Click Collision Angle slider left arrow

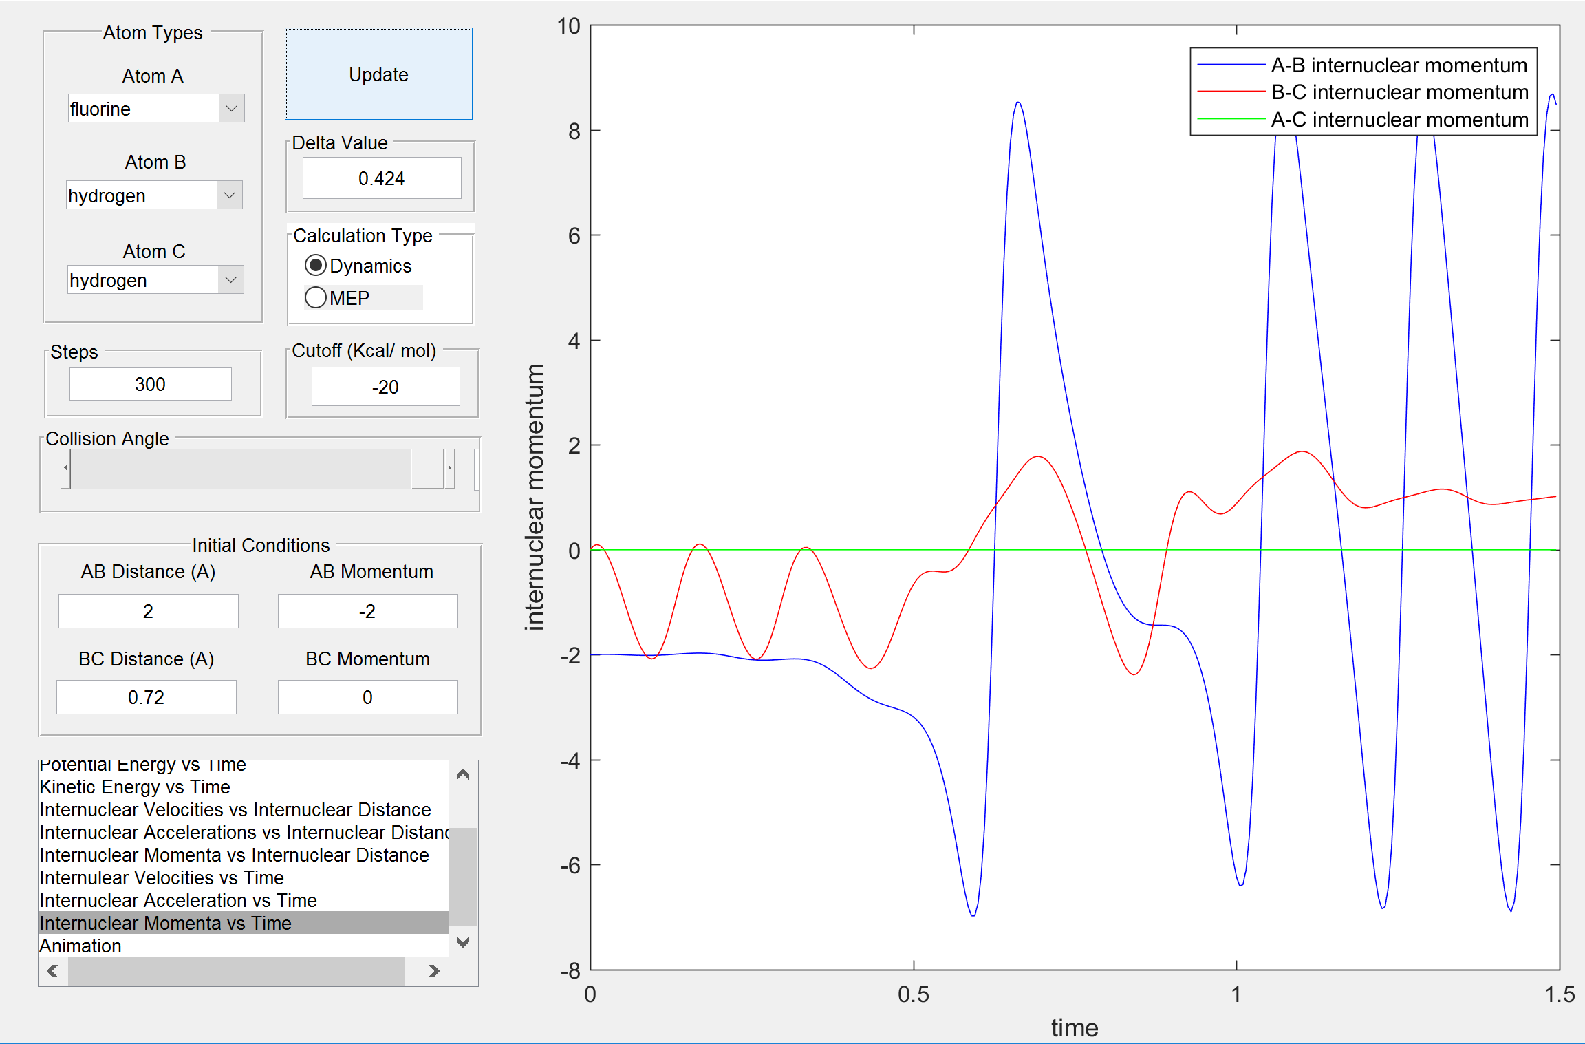pos(65,468)
